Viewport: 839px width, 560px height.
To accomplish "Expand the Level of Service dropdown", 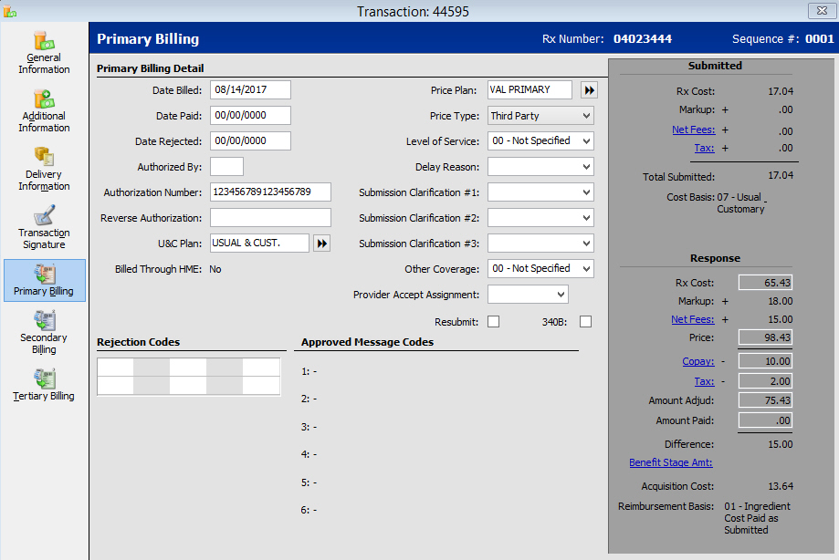I will click(584, 140).
